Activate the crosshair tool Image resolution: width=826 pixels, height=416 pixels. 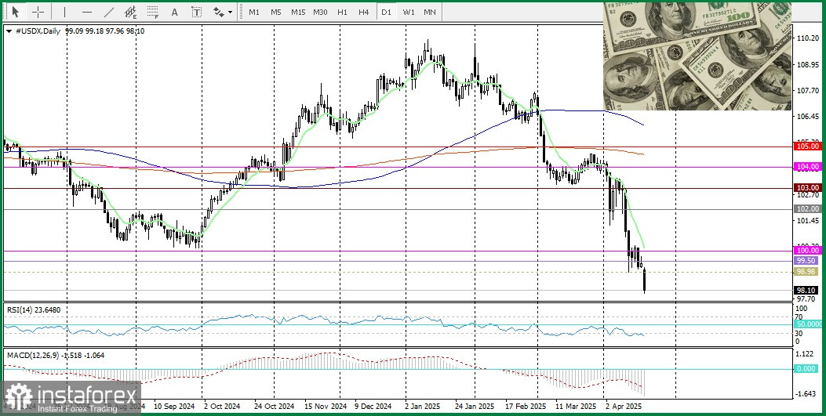click(x=38, y=12)
